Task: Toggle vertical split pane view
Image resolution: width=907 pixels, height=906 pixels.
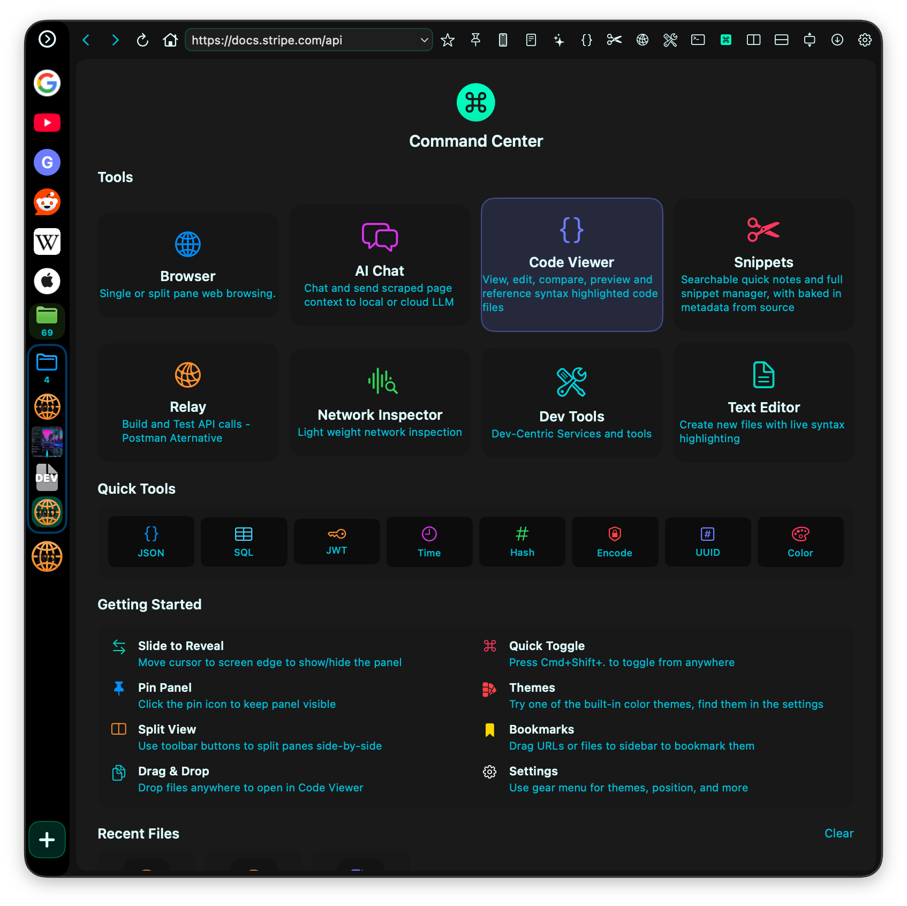Action: (753, 40)
